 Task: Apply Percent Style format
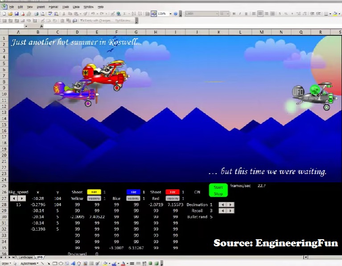286,14
